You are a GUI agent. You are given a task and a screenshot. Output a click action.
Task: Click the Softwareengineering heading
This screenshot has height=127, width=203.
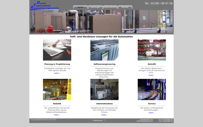click(x=104, y=64)
